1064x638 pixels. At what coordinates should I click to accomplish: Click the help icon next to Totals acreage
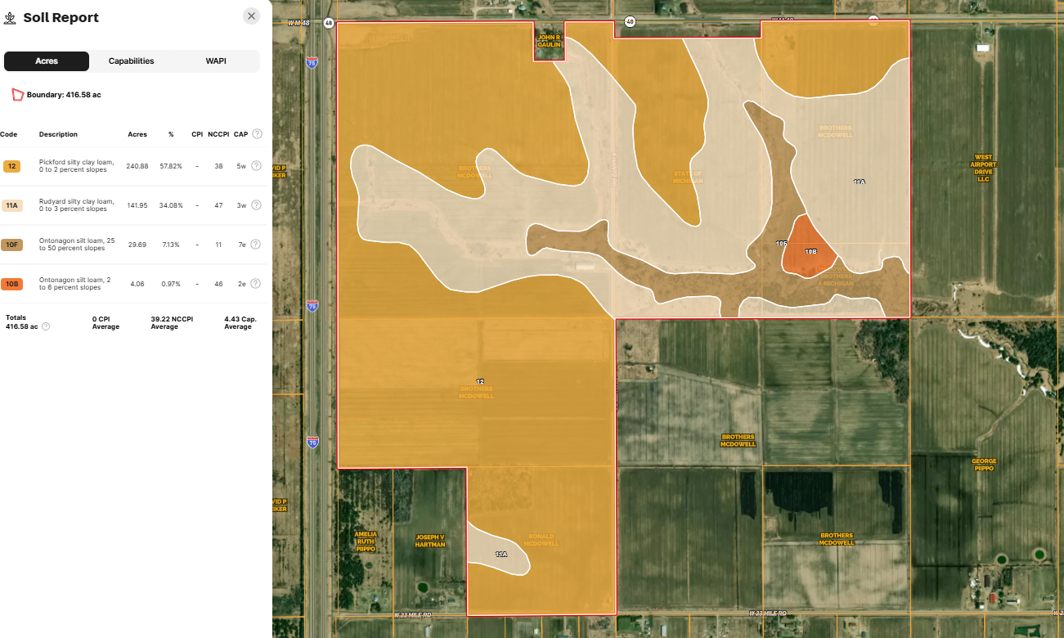[x=46, y=326]
